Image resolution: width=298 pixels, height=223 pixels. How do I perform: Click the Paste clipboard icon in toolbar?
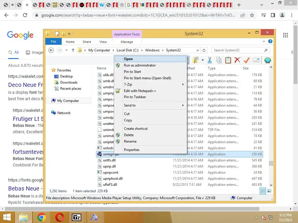coord(228,60)
